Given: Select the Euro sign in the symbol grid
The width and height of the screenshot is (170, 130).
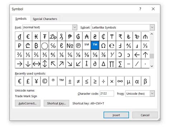Looking at the screenshot, I should point(28,36).
